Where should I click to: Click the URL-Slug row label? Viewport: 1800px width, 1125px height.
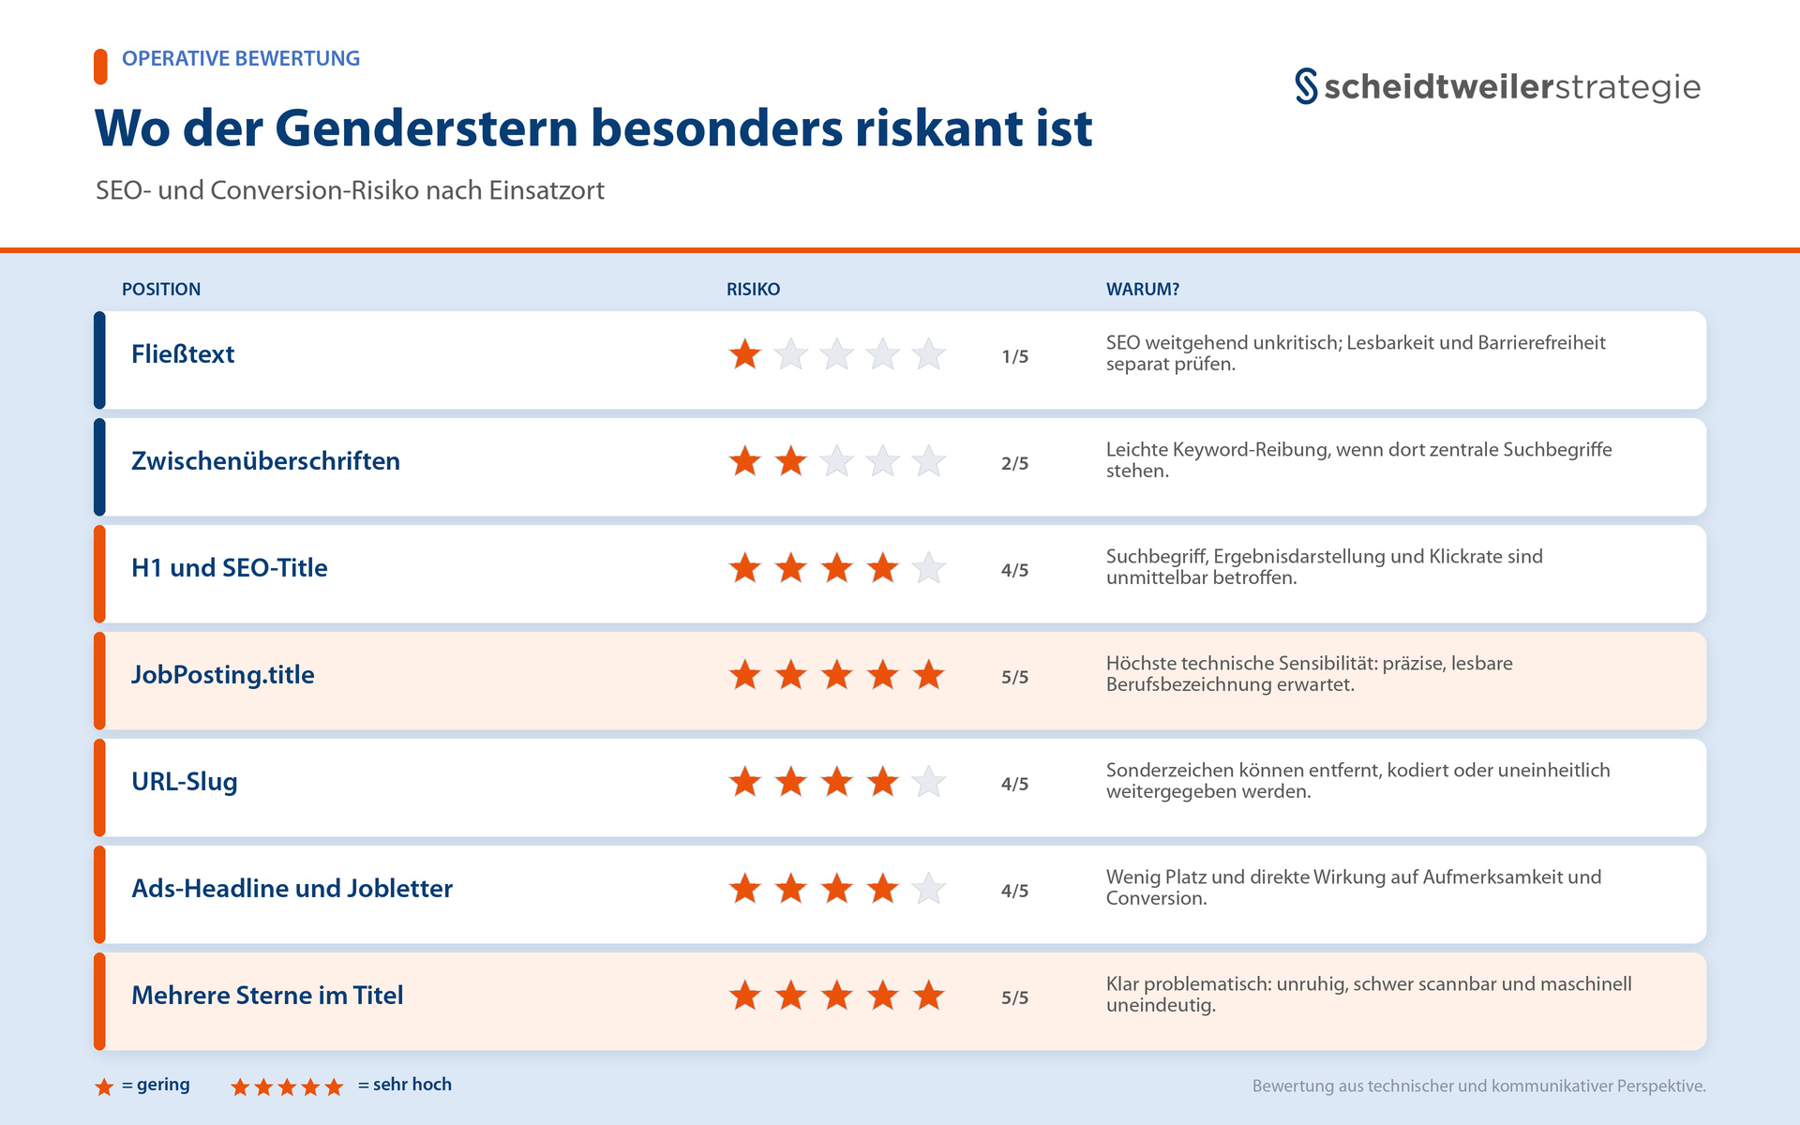[185, 782]
